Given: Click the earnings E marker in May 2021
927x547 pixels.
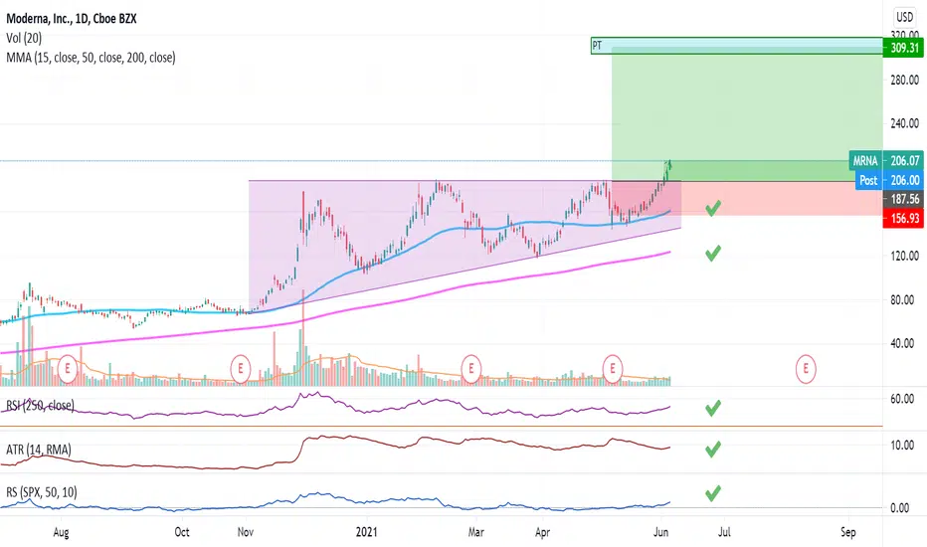Looking at the screenshot, I should pyautogui.click(x=613, y=369).
